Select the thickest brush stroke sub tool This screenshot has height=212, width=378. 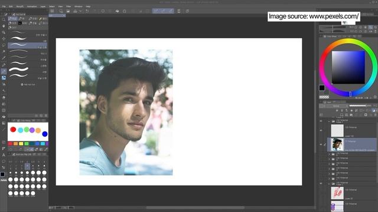tap(28, 69)
